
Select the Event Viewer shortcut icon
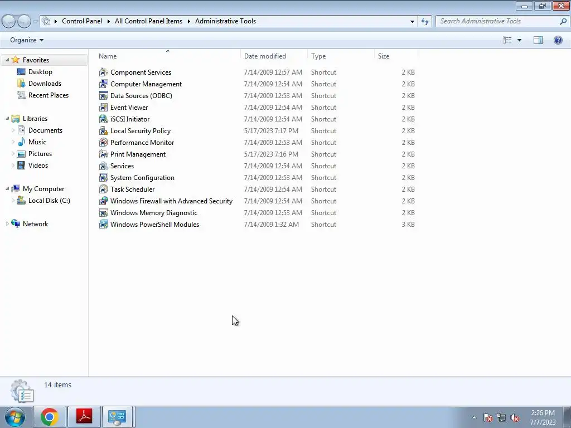click(103, 108)
